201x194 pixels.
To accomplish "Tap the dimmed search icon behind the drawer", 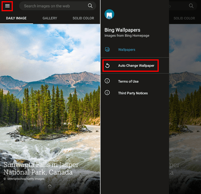I will click(191, 6).
